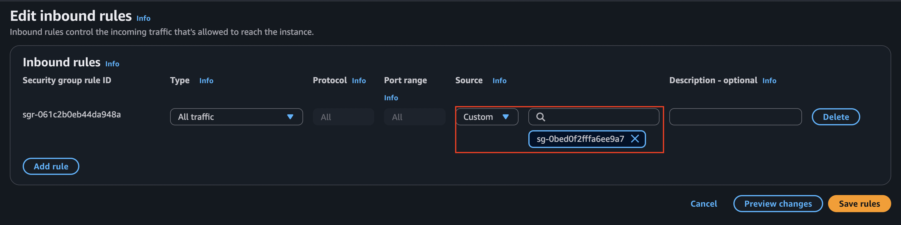This screenshot has height=225, width=901.
Task: Delete the sgr-061c2b0eb44da948a rule
Action: click(835, 117)
